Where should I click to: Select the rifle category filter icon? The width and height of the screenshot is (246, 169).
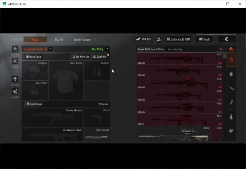[231, 88]
